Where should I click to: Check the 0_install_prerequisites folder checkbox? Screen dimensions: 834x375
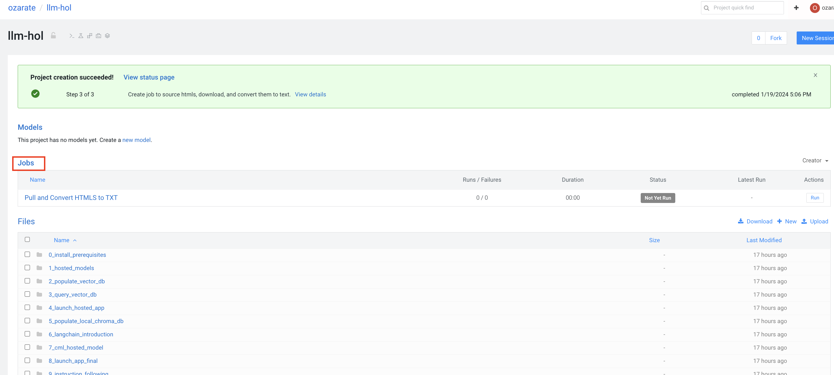tap(28, 254)
